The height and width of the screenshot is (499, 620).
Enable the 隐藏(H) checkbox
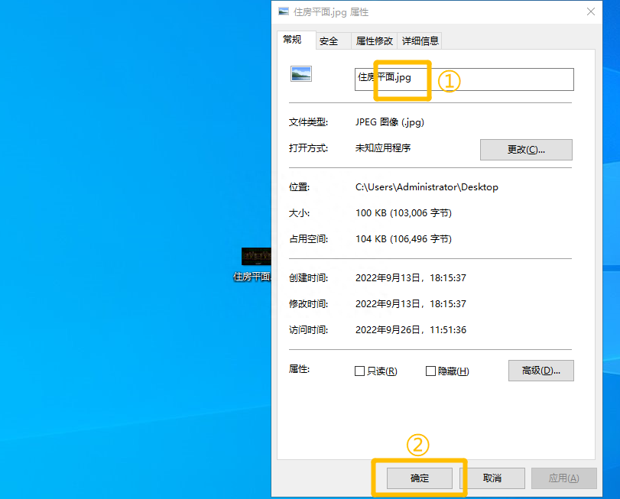[x=430, y=371]
